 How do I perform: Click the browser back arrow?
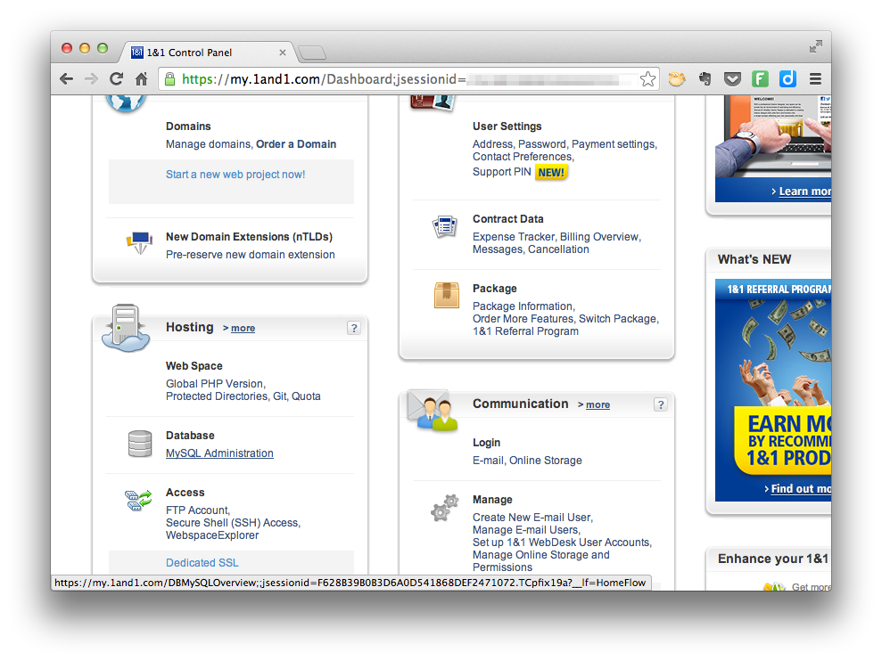pyautogui.click(x=66, y=79)
